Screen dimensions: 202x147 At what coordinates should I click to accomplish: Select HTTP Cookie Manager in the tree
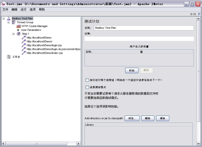tap(35, 26)
